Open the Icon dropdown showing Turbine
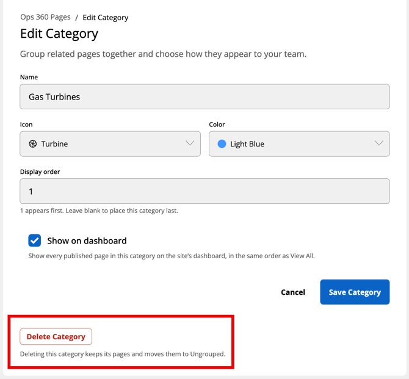 [x=110, y=143]
